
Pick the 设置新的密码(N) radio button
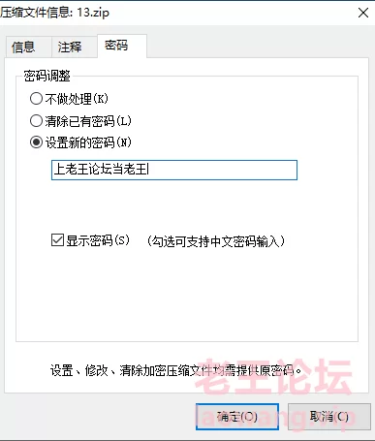(36, 142)
